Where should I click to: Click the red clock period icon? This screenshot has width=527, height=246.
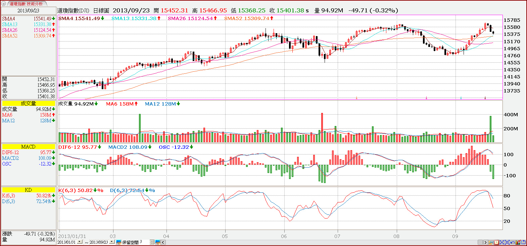click(496, 242)
